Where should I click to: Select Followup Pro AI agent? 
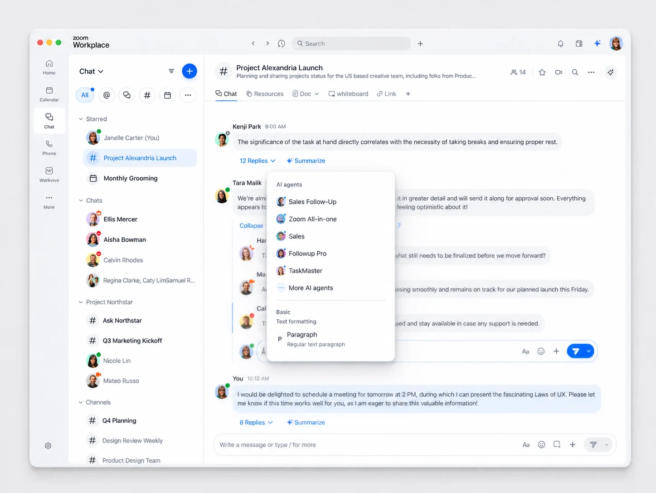click(330, 254)
